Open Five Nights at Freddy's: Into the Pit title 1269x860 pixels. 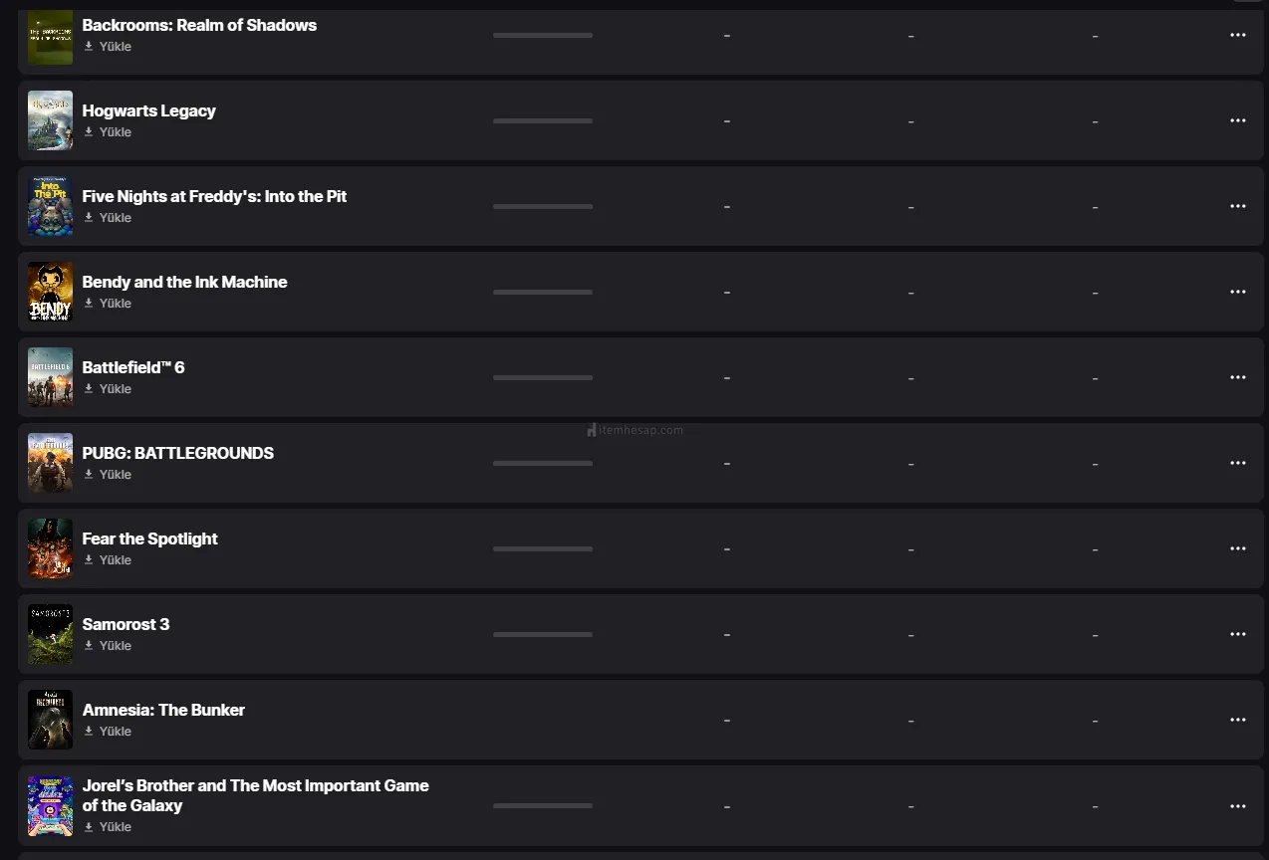[214, 196]
